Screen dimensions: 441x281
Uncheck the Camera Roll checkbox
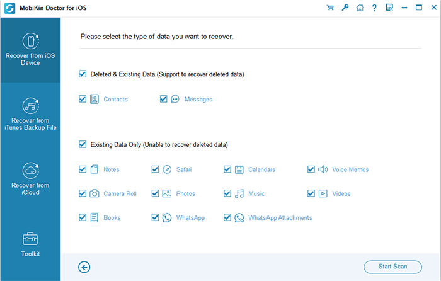coord(83,193)
